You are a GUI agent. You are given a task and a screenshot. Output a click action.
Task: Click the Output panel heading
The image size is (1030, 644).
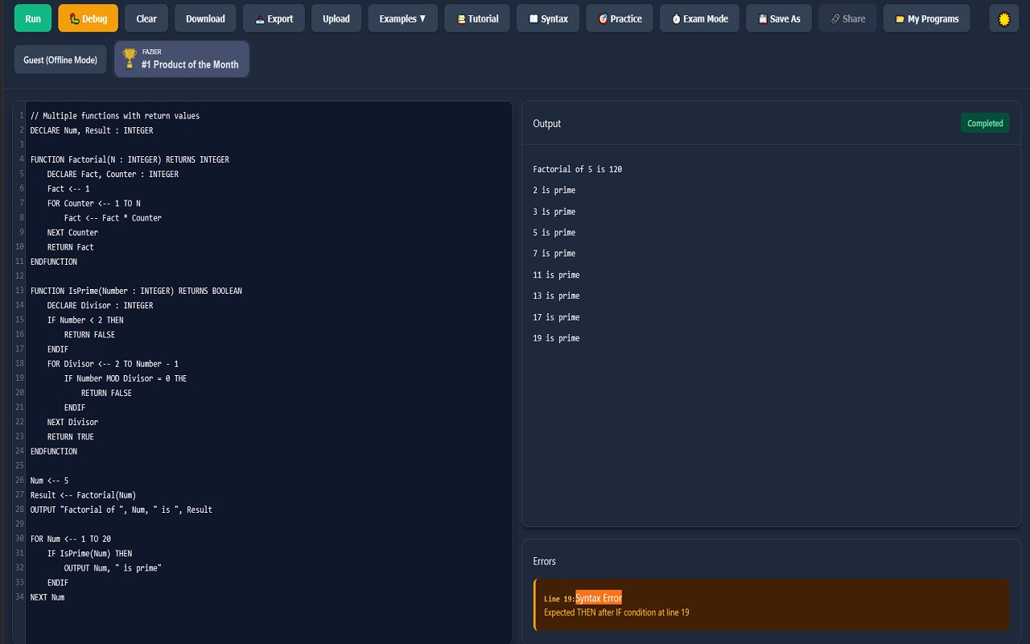[x=547, y=123]
